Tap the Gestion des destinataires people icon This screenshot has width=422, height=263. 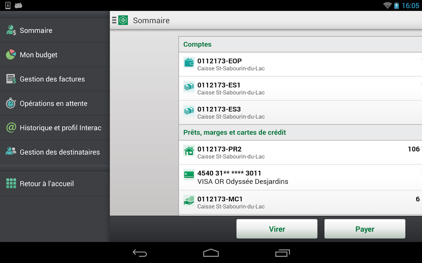click(11, 151)
